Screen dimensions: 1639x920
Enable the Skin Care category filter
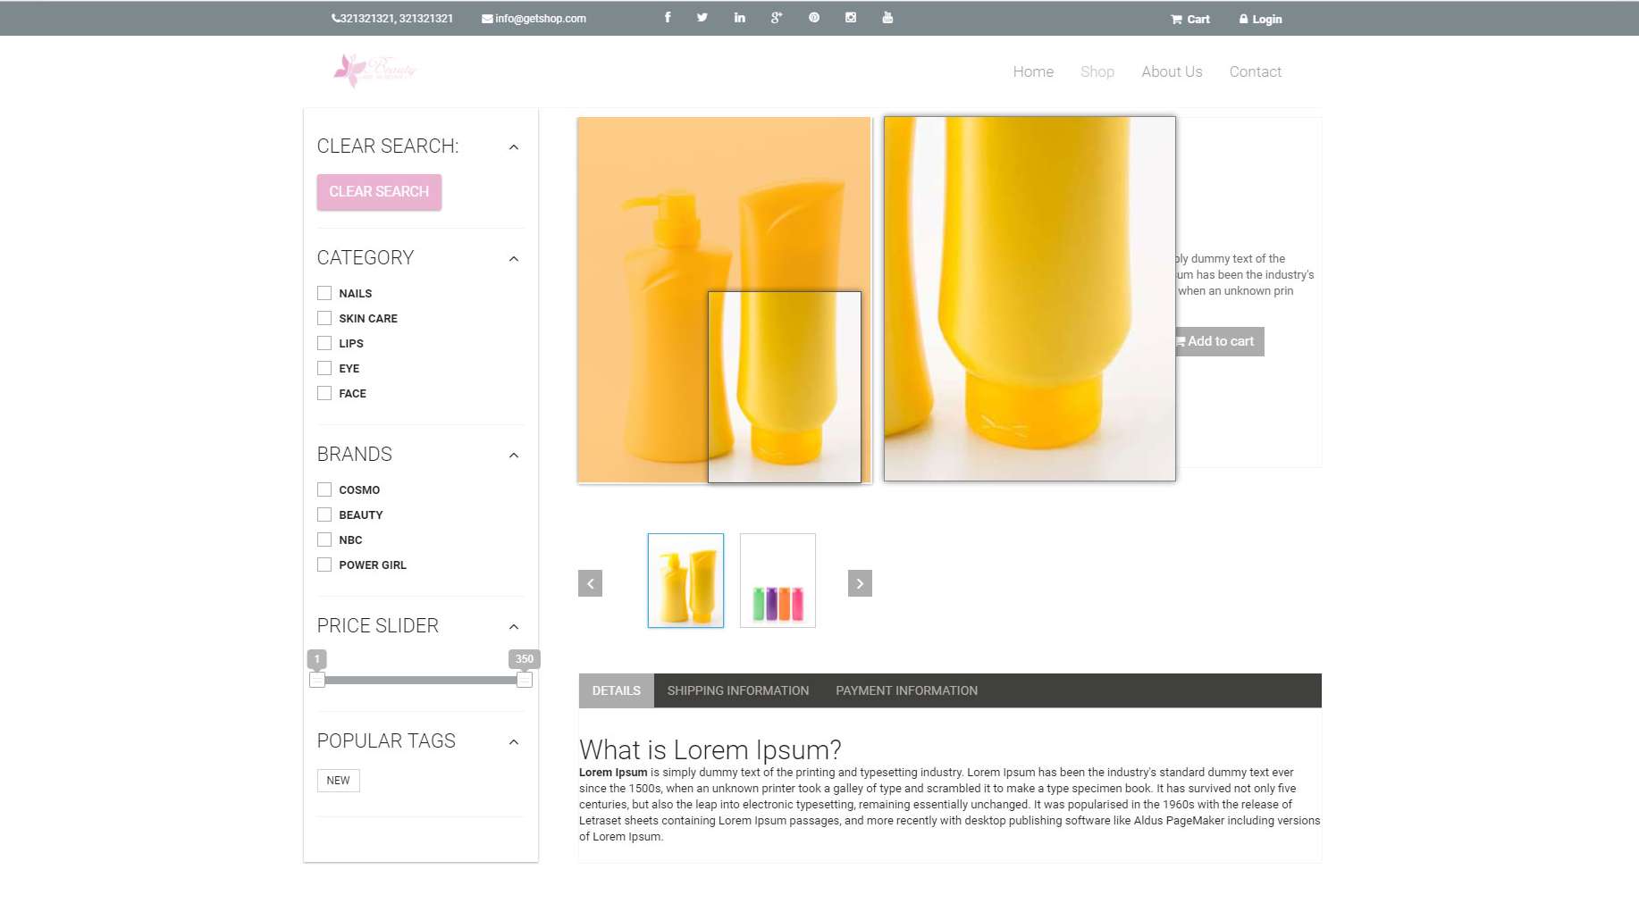324,318
